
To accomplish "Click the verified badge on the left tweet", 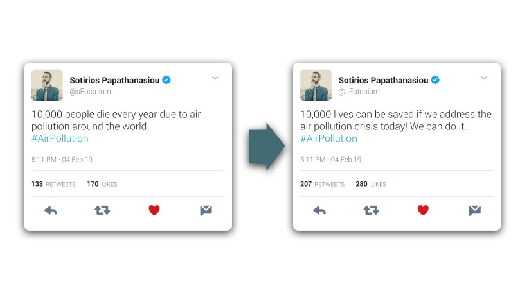I will (x=166, y=80).
